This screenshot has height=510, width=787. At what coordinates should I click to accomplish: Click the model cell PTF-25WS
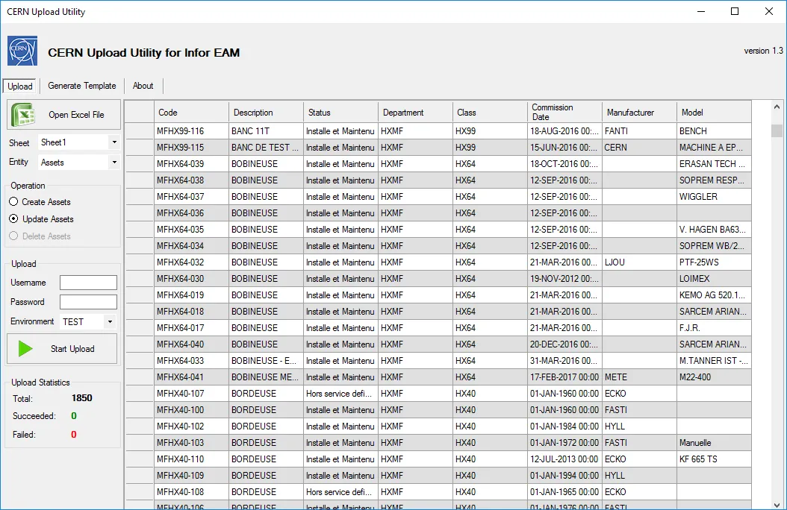715,262
